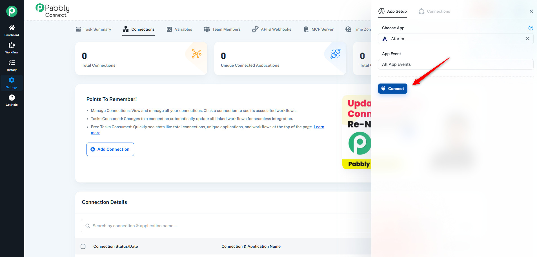Switch to the Connections panel tab
537x257 pixels.
pyautogui.click(x=434, y=11)
